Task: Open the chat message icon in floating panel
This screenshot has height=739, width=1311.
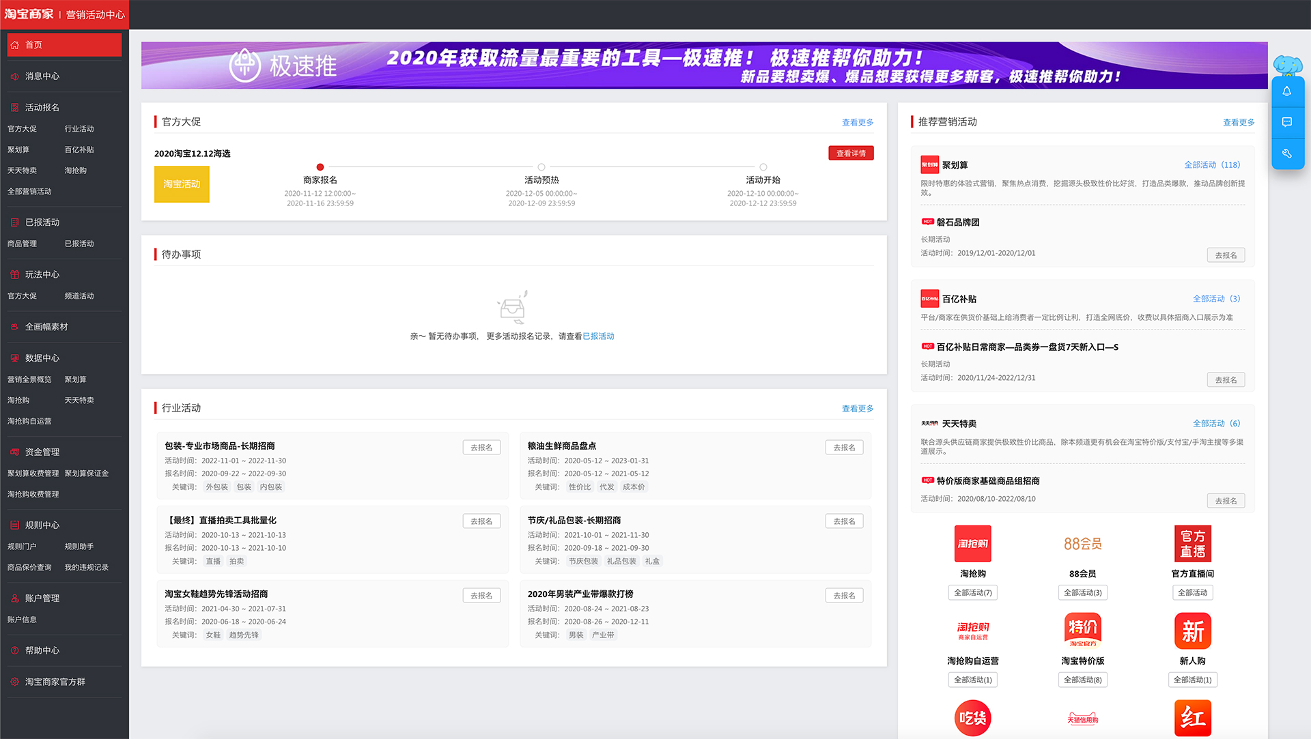Action: (1287, 122)
